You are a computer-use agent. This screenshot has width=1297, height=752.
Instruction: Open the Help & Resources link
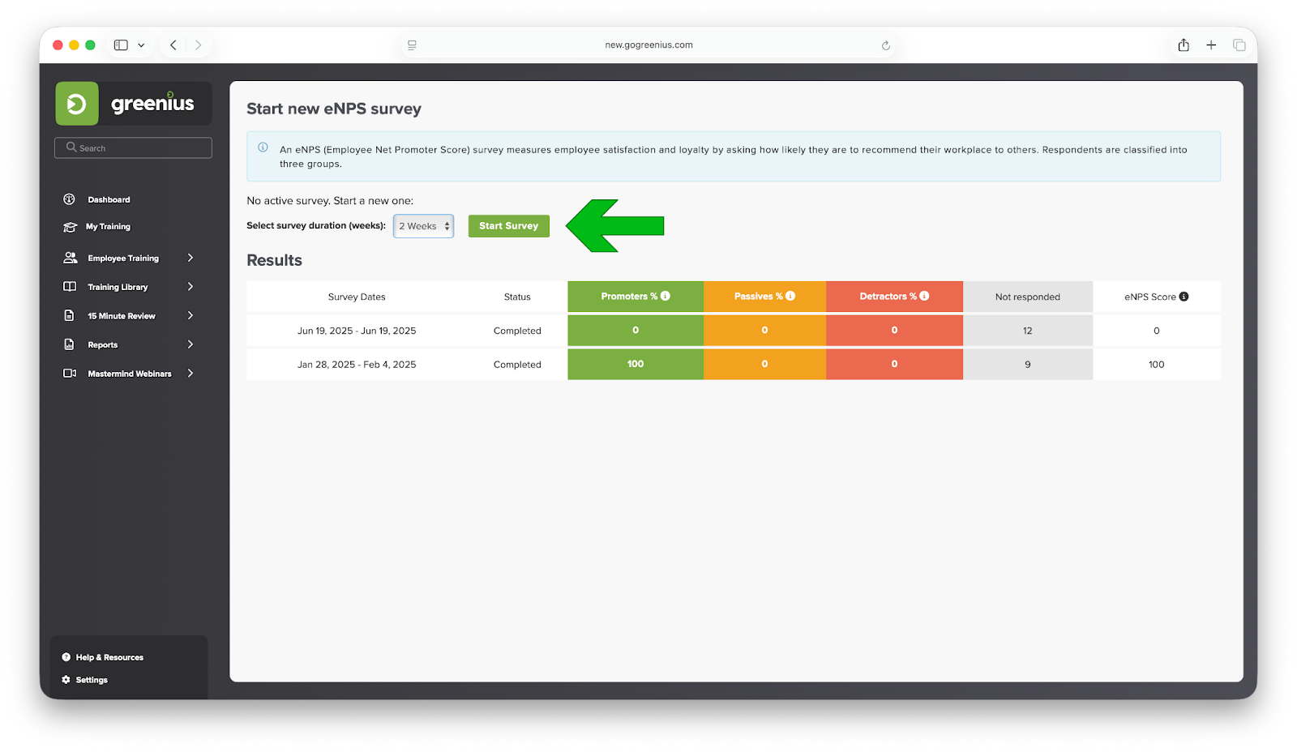109,657
